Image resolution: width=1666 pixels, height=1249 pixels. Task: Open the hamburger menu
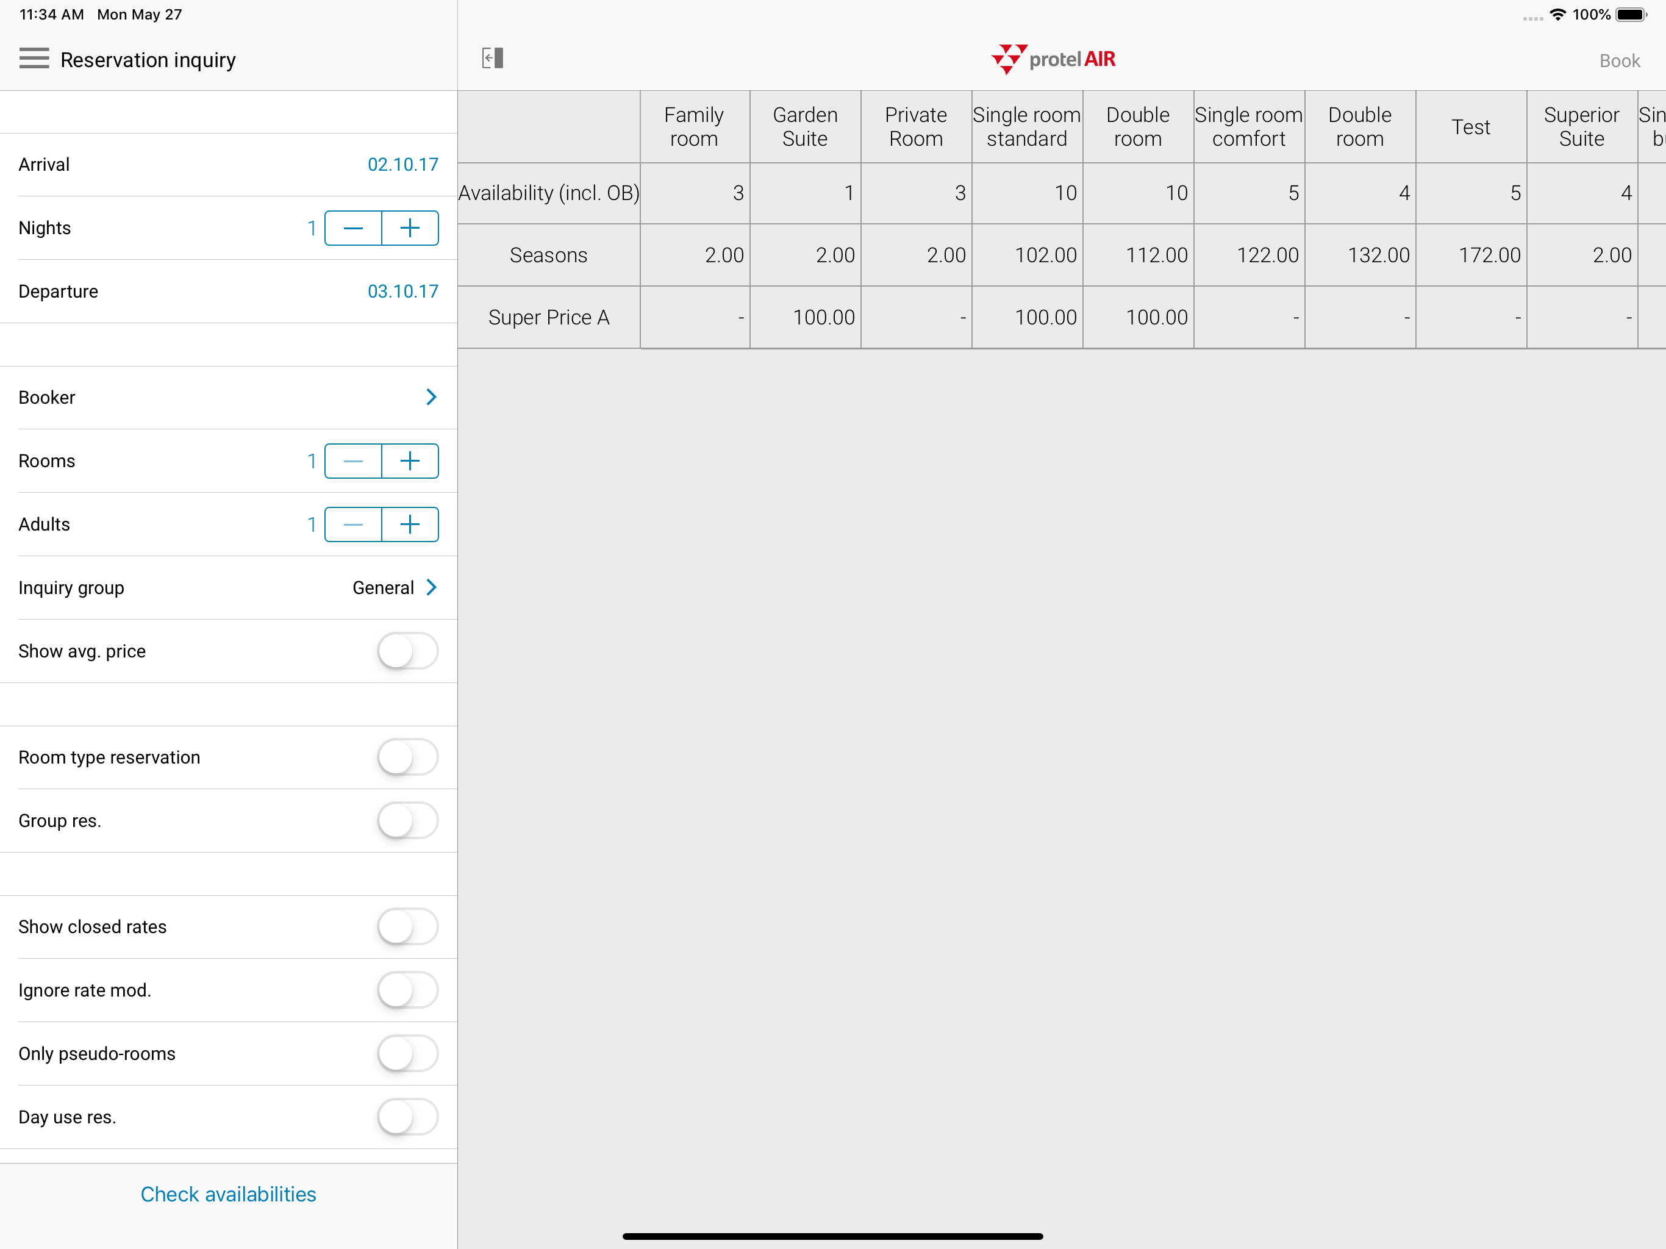click(x=34, y=59)
